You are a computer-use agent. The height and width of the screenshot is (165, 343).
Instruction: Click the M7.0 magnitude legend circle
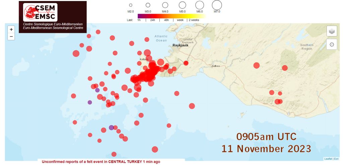click(x=217, y=5)
